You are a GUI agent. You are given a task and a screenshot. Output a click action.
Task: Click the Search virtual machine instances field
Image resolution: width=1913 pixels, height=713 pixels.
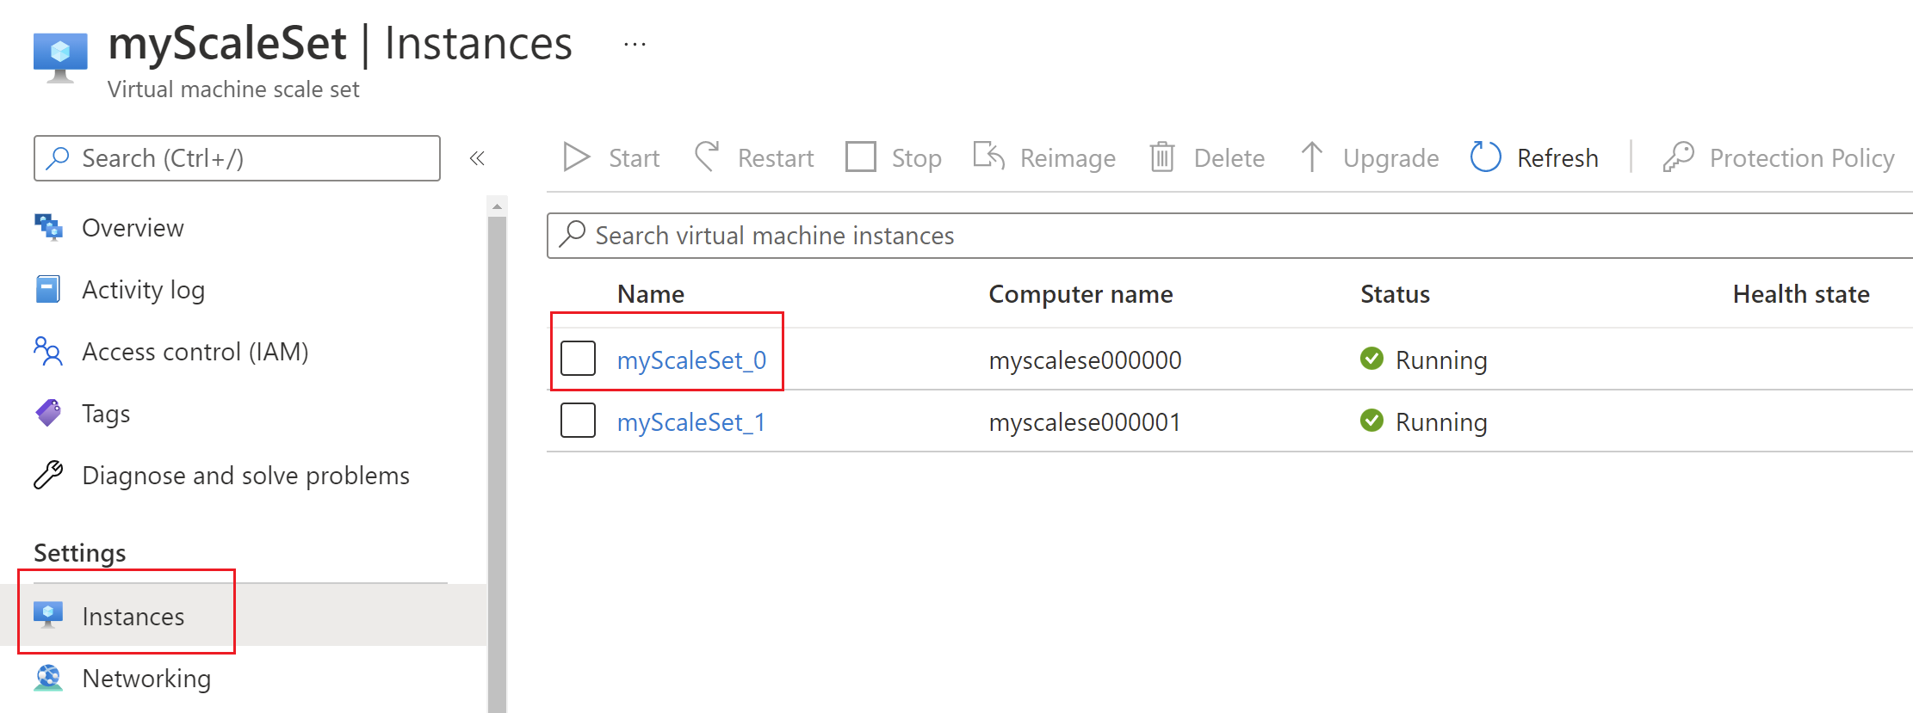pyautogui.click(x=1205, y=236)
